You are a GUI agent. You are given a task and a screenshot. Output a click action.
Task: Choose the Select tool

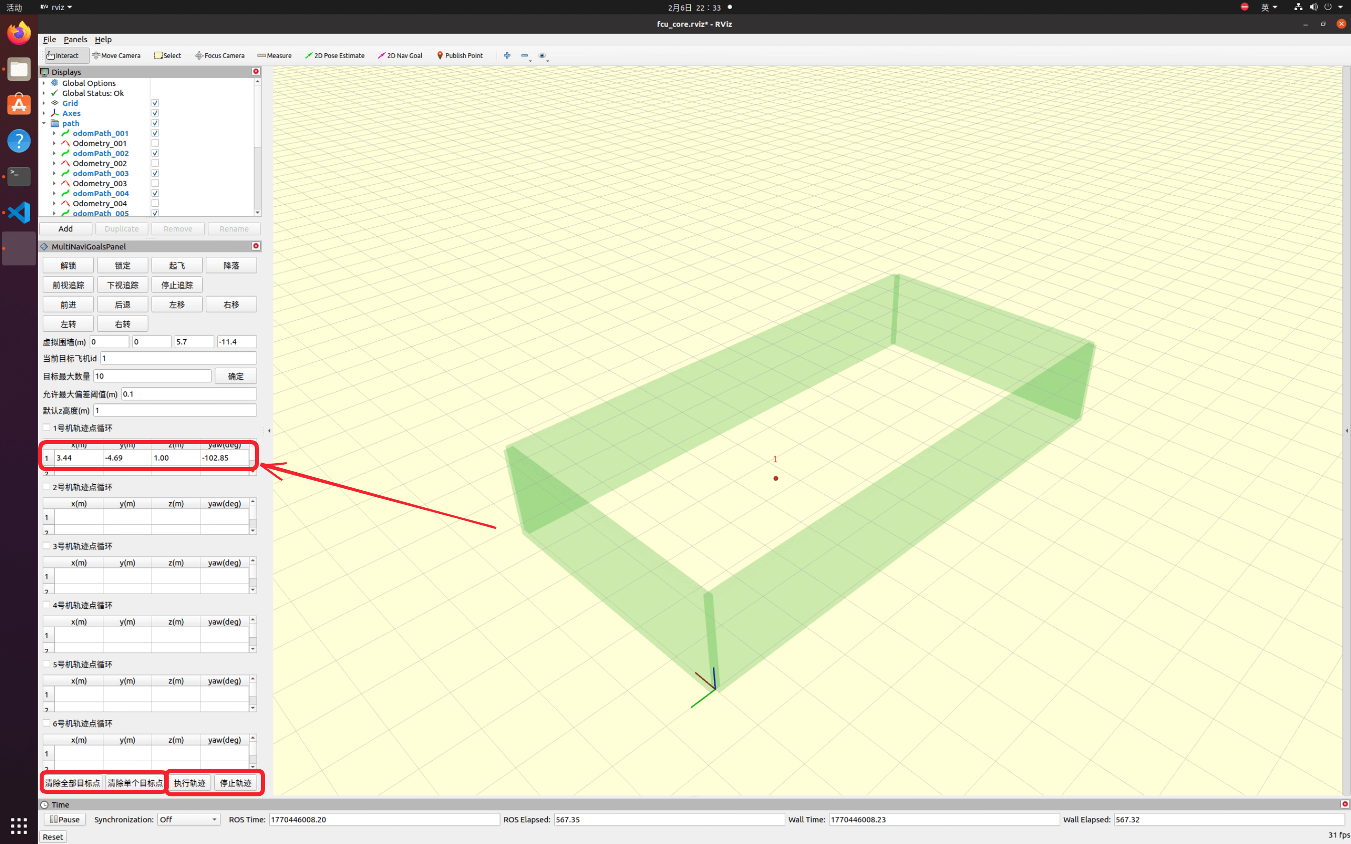click(168, 55)
